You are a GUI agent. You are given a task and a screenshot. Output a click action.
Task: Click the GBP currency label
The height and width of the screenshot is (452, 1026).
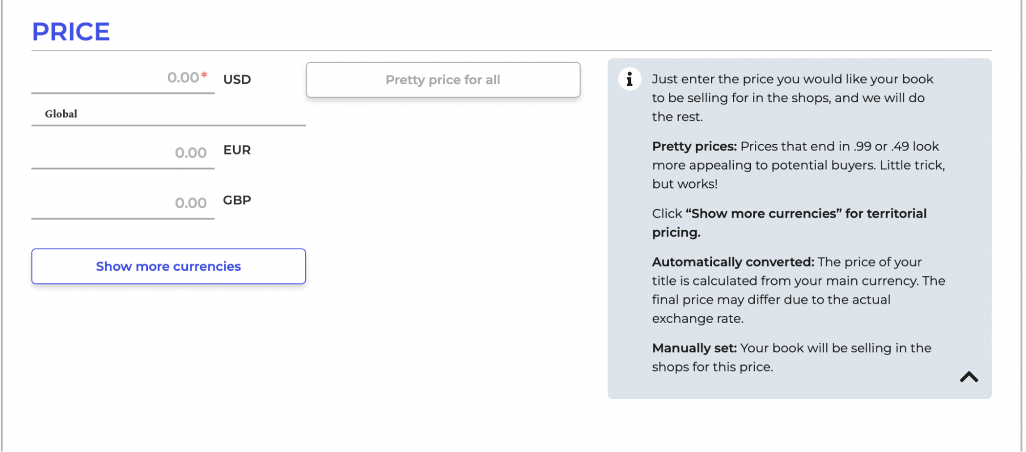tap(237, 200)
